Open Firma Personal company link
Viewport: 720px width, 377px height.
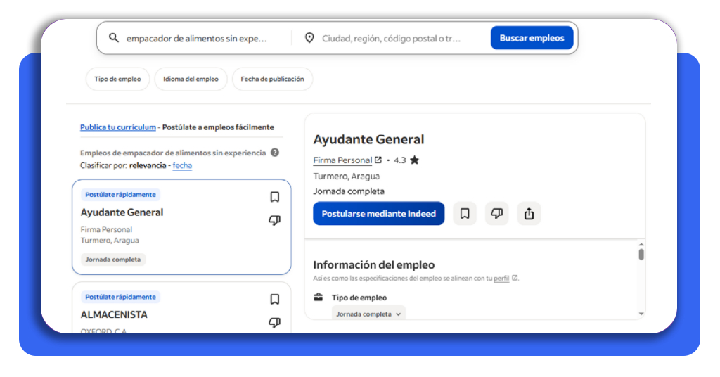(x=342, y=160)
